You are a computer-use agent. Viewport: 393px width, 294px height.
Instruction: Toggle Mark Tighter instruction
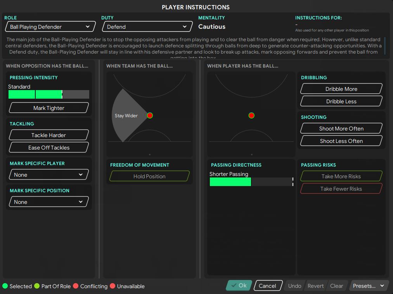[49, 108]
